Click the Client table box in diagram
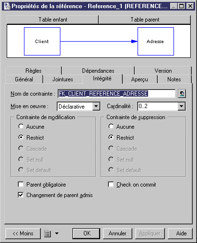 pyautogui.click(x=42, y=42)
